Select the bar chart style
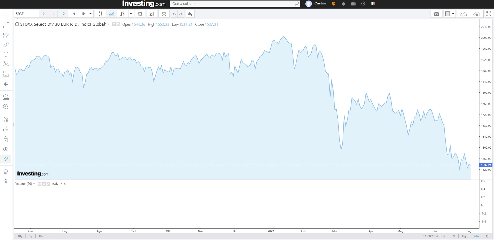Viewport: 494px width, 240px height. point(123,14)
